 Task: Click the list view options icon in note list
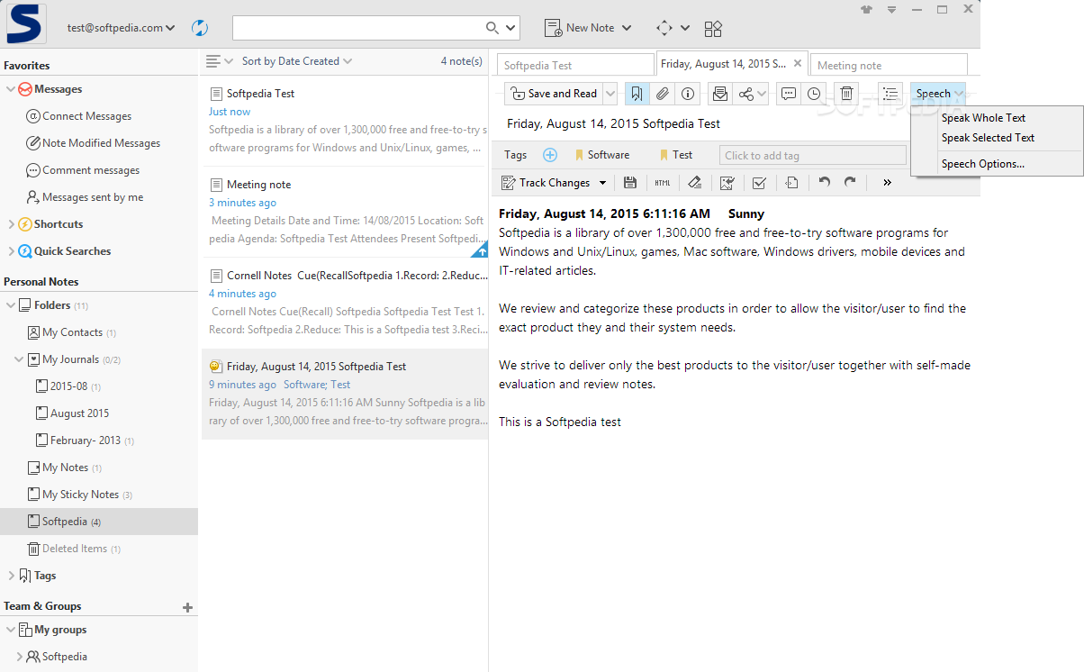[x=212, y=61]
